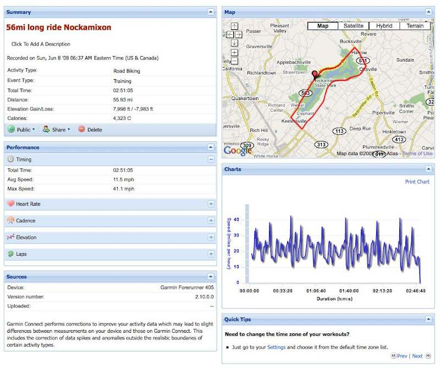Expand the Cadence section
Viewport: 440px width, 368px height.
(x=211, y=221)
